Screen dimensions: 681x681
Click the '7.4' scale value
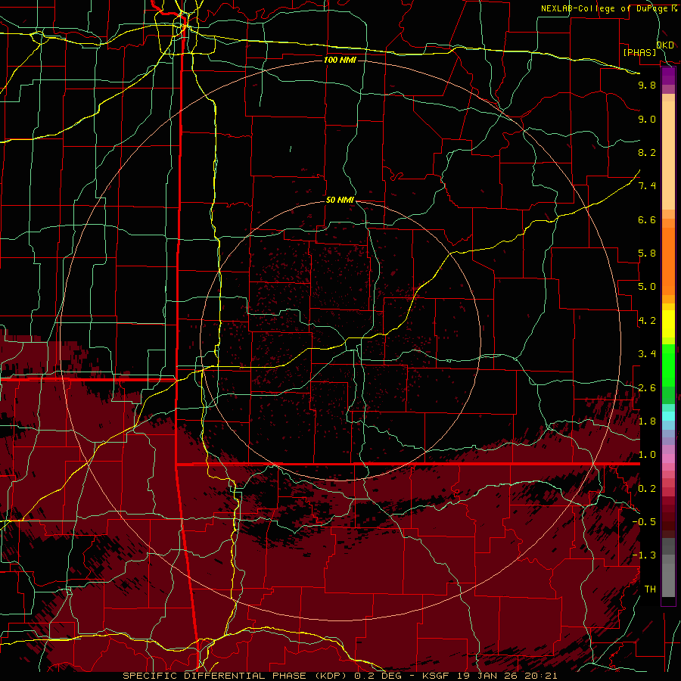(x=647, y=186)
